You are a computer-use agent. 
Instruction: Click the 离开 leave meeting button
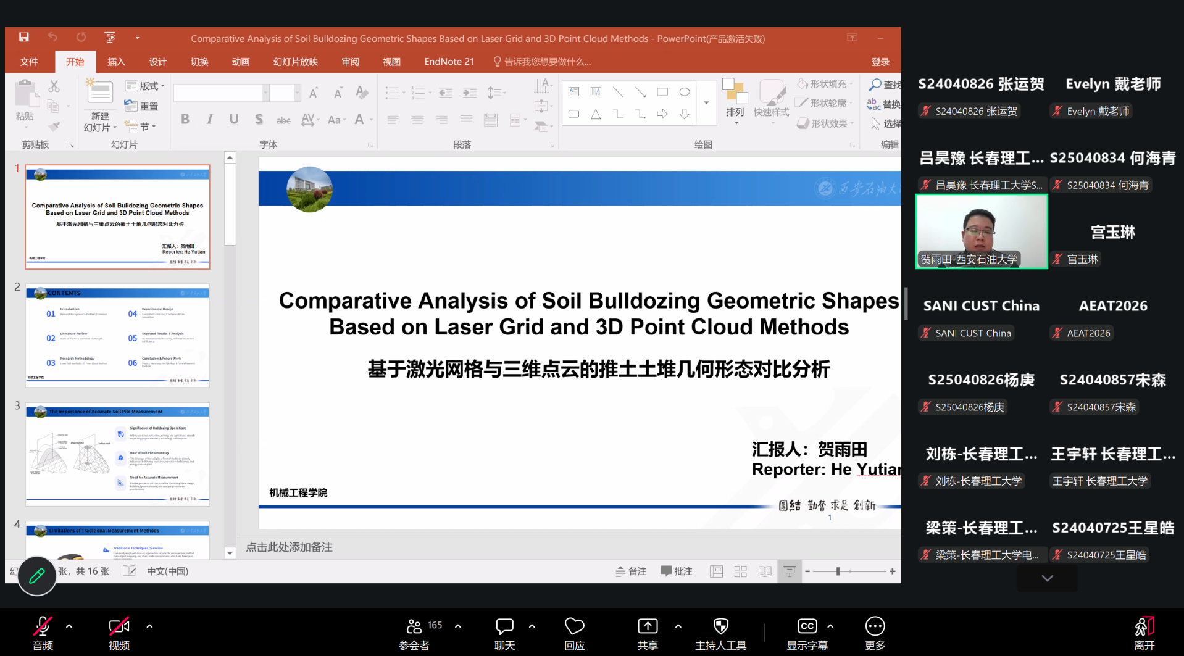pyautogui.click(x=1144, y=633)
